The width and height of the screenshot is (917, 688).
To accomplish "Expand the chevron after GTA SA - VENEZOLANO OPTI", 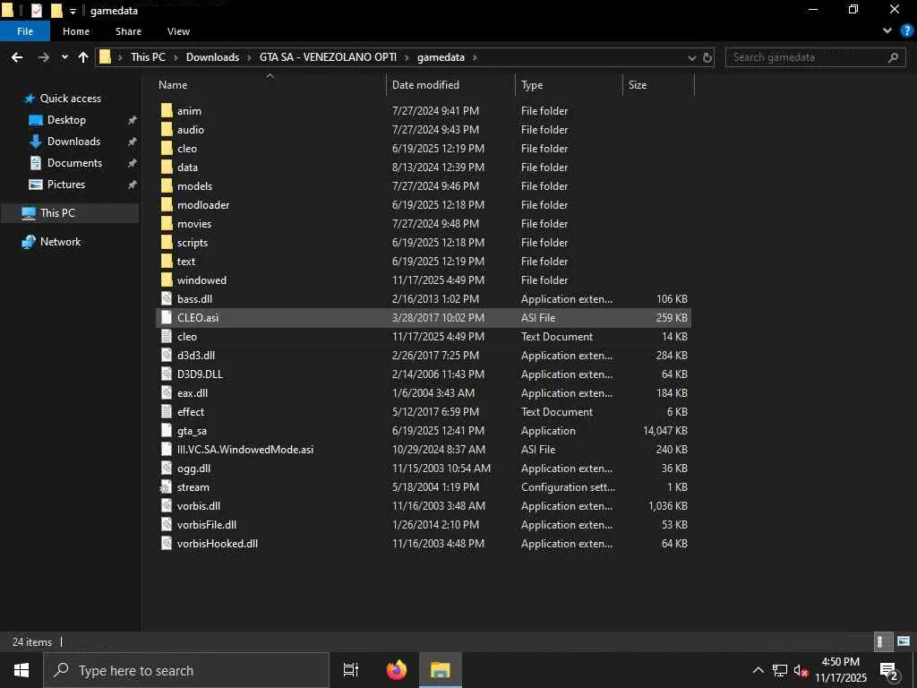I will click(x=407, y=57).
